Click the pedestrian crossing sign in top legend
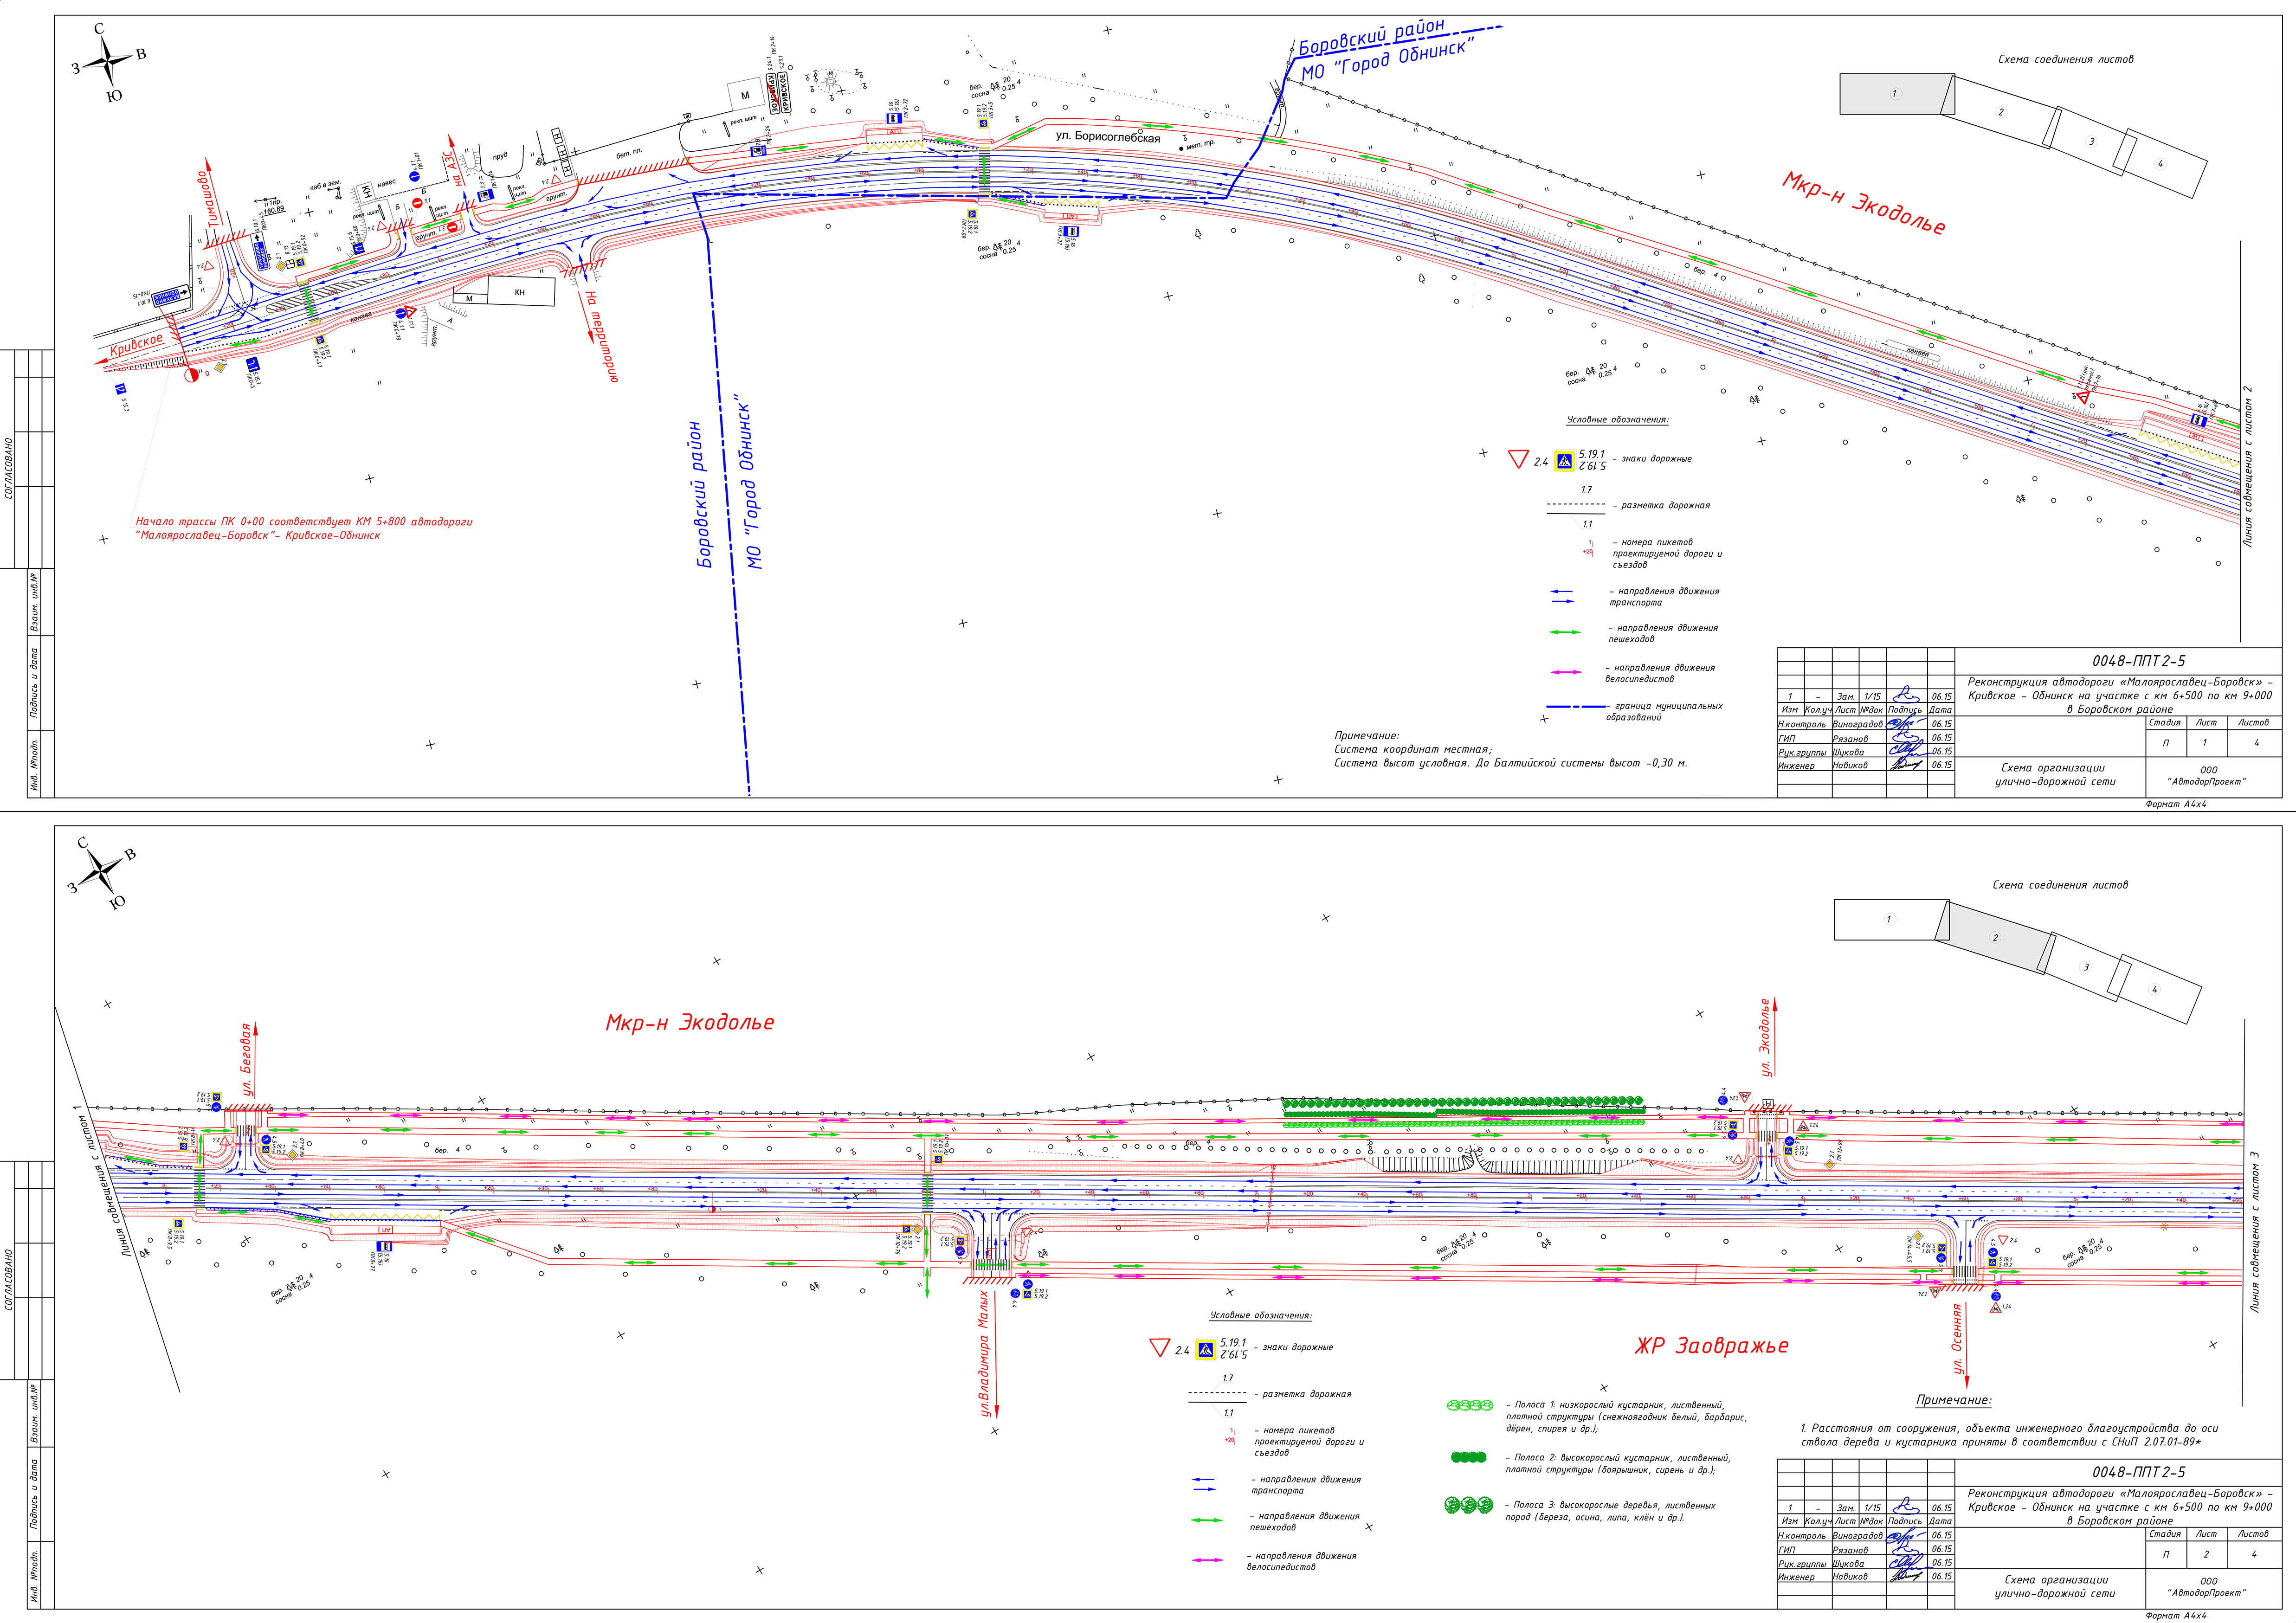Image resolution: width=2296 pixels, height=1623 pixels. click(1564, 461)
